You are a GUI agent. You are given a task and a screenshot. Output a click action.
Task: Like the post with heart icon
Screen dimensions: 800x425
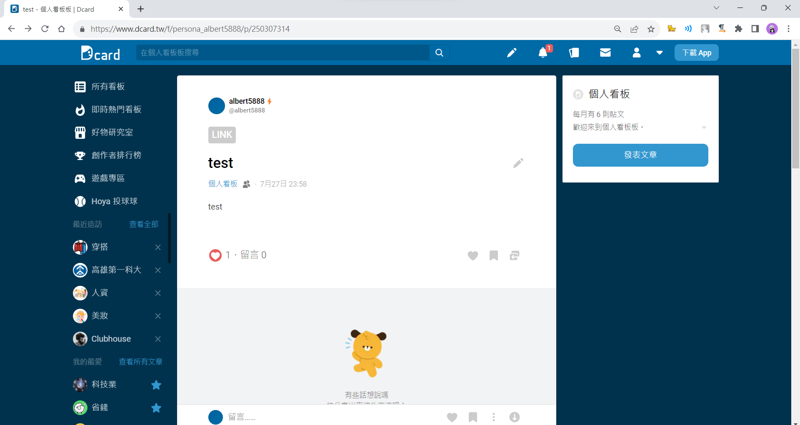[473, 255]
